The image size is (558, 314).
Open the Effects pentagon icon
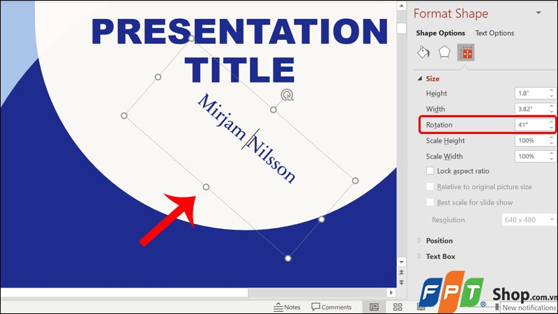coord(444,52)
